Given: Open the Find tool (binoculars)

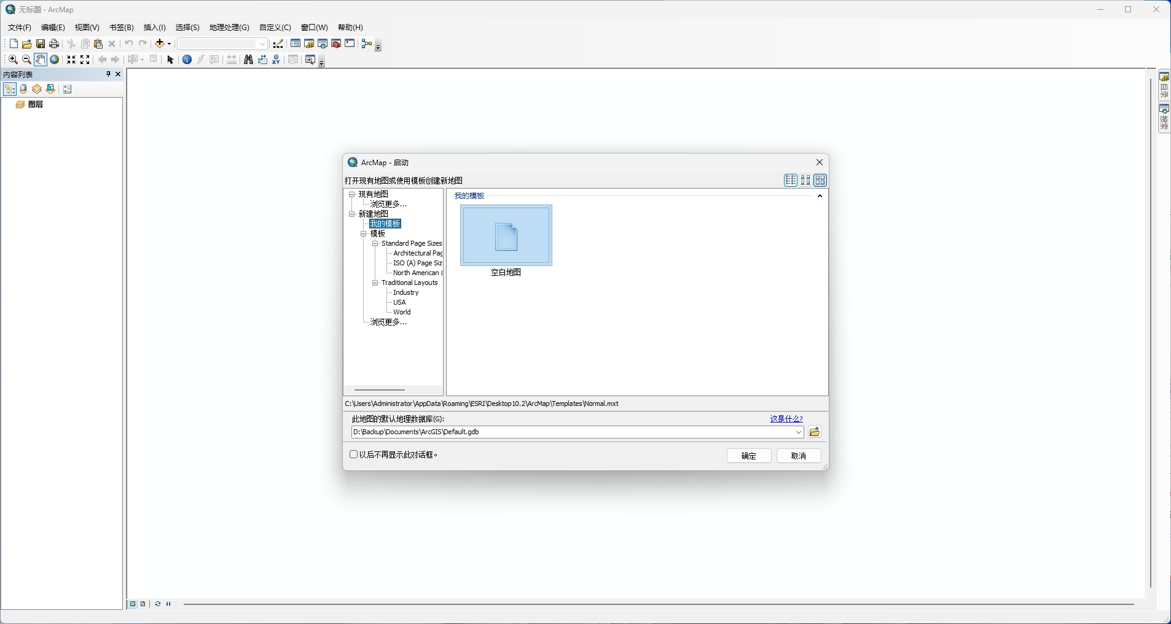Looking at the screenshot, I should 248,60.
